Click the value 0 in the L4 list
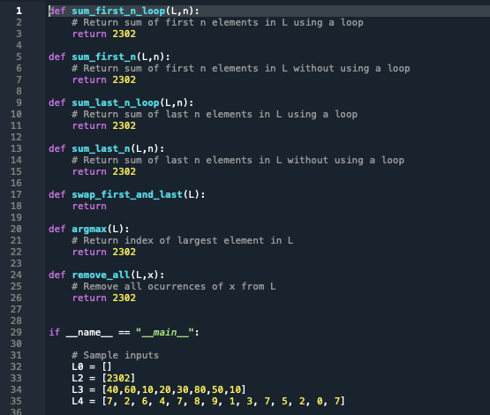This screenshot has width=490, height=415. (320, 401)
